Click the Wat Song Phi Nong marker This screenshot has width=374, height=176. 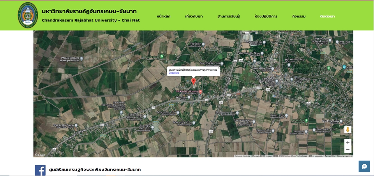[x=262, y=53]
